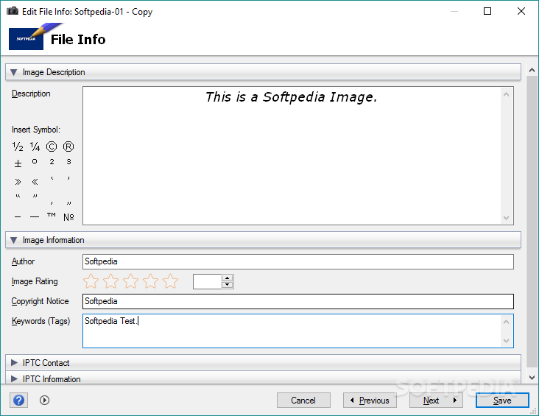
Task: Save the file info
Action: pos(502,401)
